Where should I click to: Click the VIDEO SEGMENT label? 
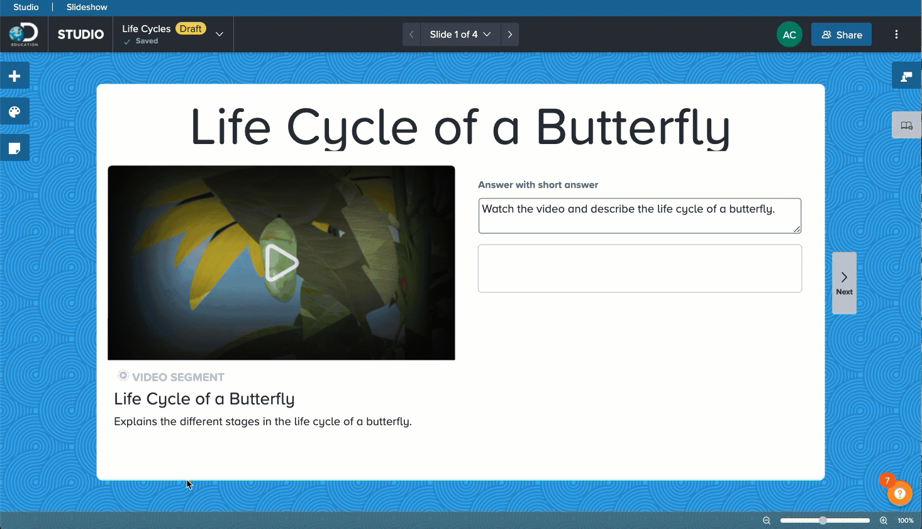(x=178, y=377)
